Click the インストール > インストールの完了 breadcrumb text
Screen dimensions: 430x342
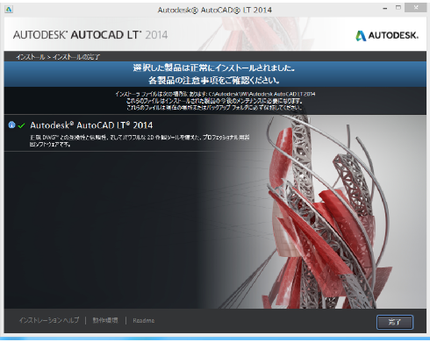pos(58,57)
